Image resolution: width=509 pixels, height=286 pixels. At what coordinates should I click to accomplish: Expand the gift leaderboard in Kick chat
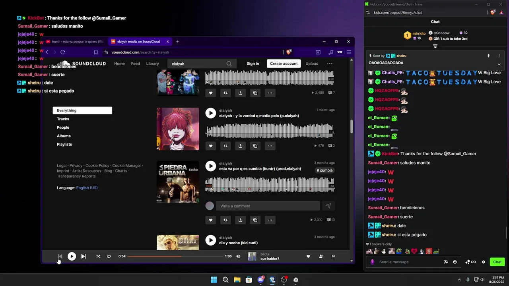click(435, 46)
